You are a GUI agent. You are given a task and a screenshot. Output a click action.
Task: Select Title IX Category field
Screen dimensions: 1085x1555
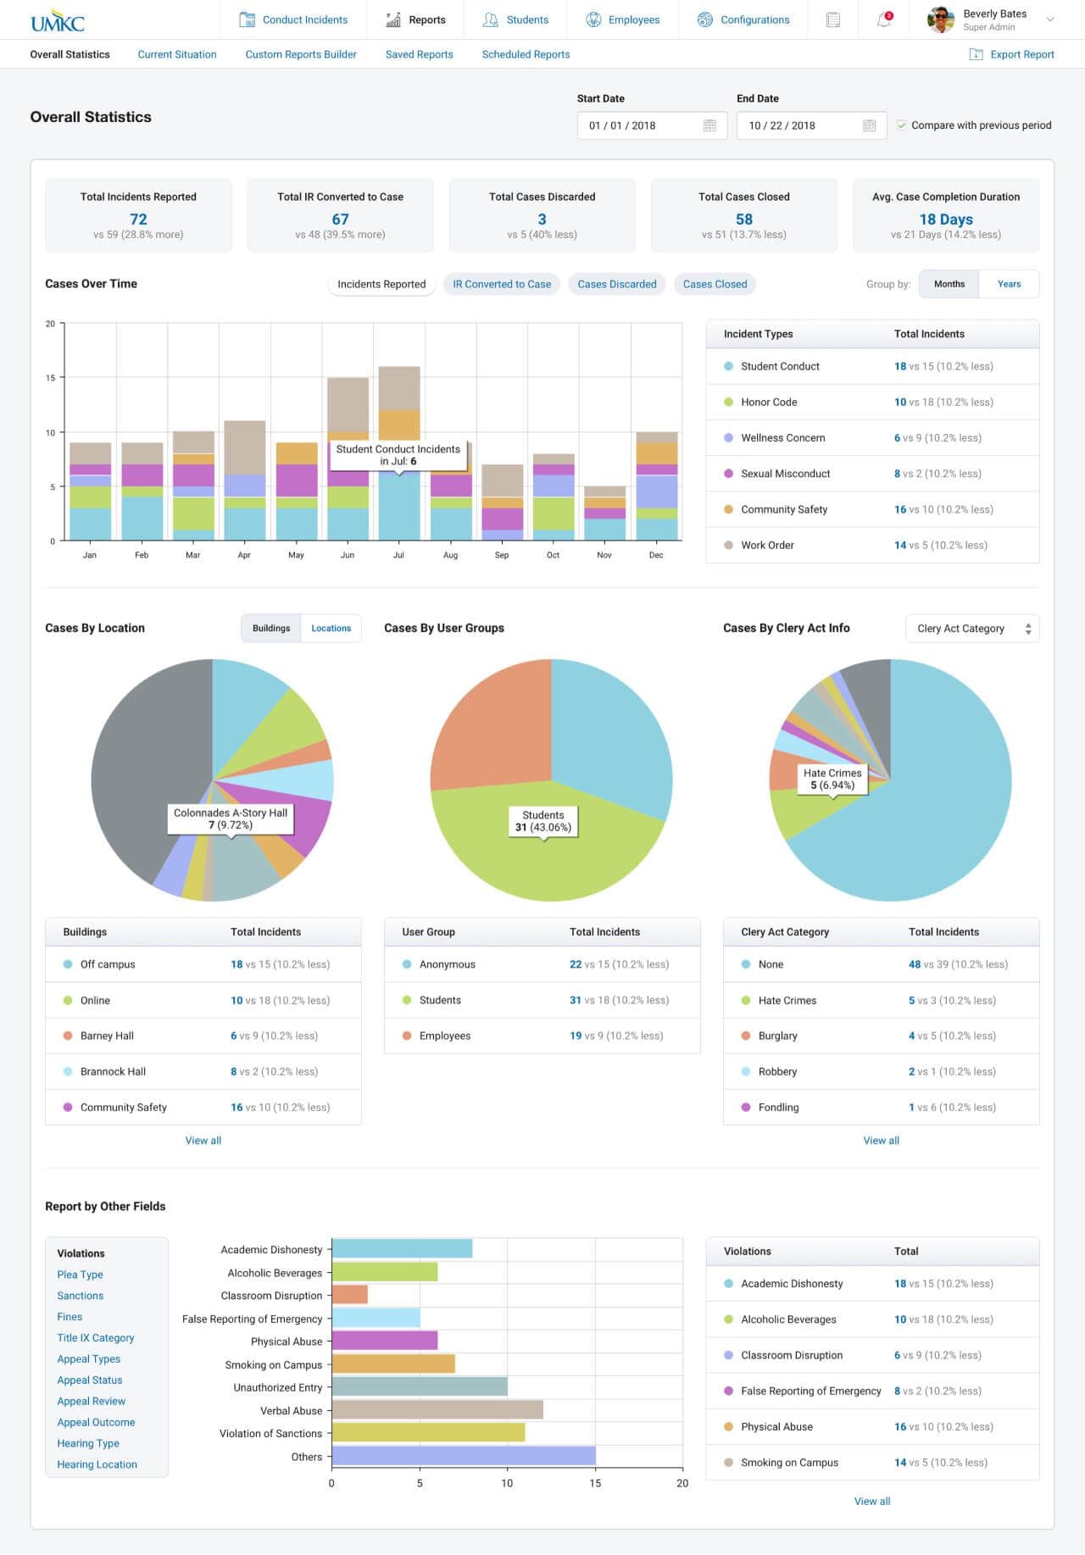(96, 1338)
